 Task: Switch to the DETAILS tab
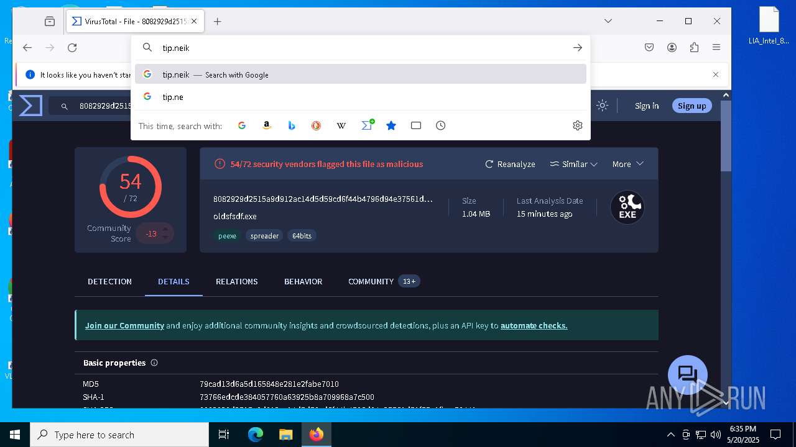[x=174, y=281]
